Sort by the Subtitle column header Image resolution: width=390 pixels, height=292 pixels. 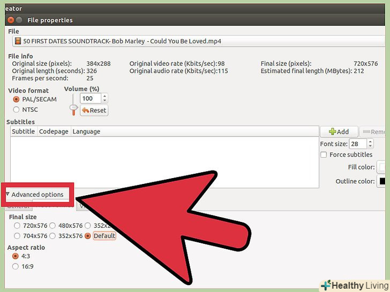tap(24, 132)
